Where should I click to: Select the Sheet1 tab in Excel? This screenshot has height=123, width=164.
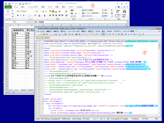tap(16, 90)
